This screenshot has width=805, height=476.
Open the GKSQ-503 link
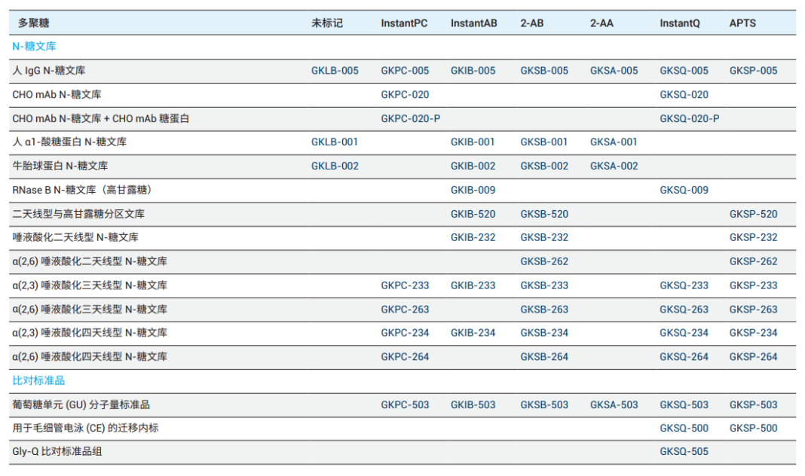tap(684, 405)
